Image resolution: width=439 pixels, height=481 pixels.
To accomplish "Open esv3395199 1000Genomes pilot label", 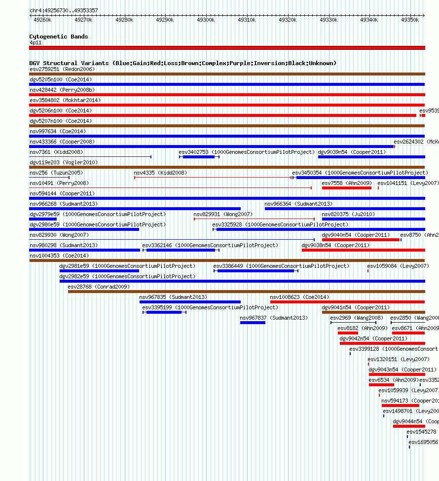I will tap(210, 308).
